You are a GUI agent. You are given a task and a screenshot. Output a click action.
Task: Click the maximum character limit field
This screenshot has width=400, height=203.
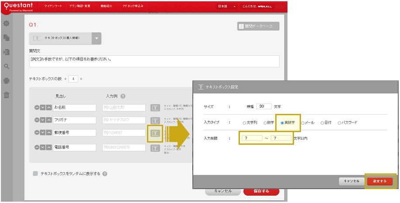281,138
